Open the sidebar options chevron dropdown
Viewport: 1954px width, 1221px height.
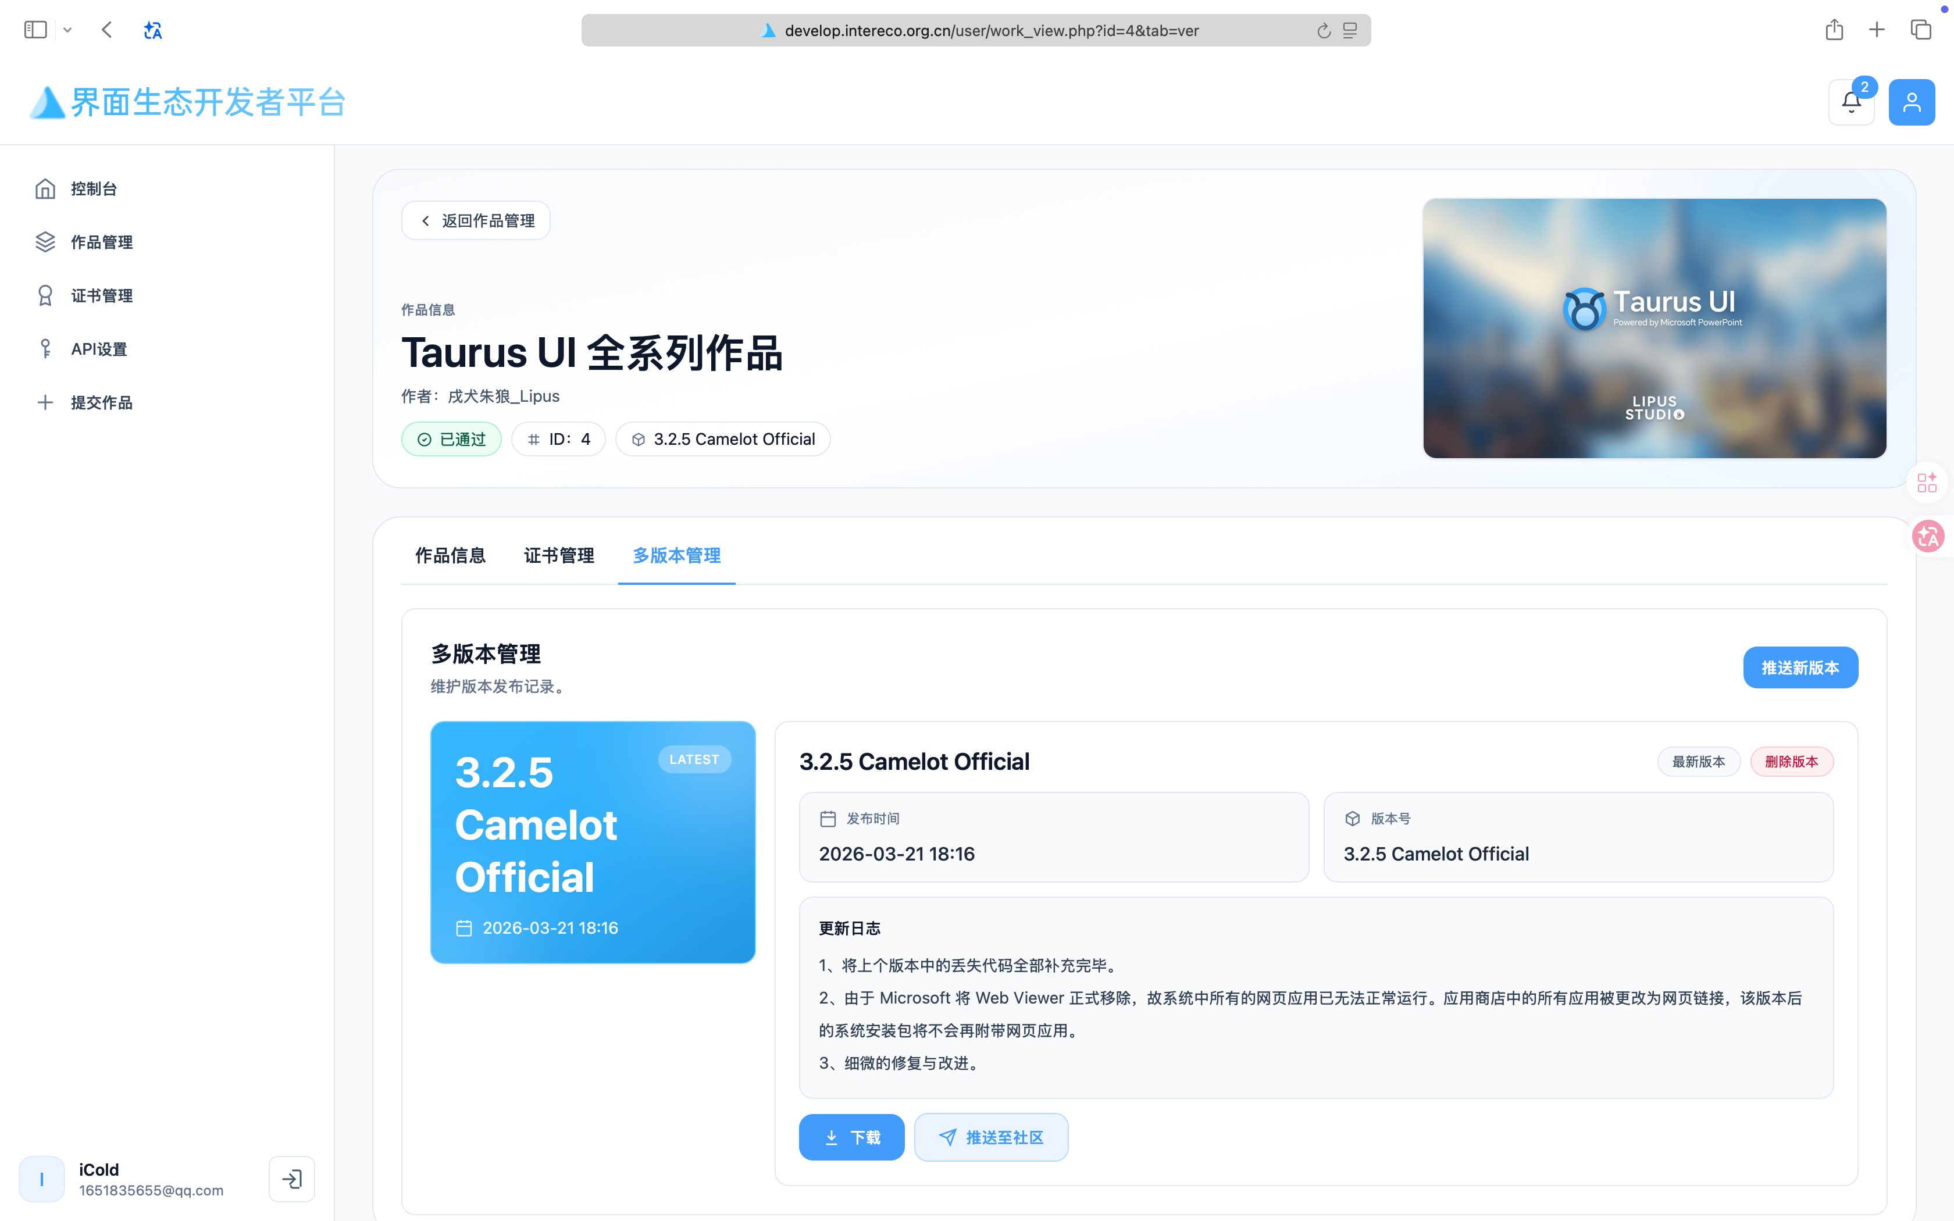pos(68,31)
